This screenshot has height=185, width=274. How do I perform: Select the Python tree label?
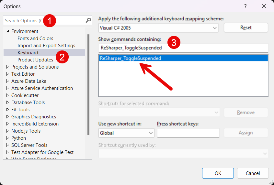coord(18,138)
